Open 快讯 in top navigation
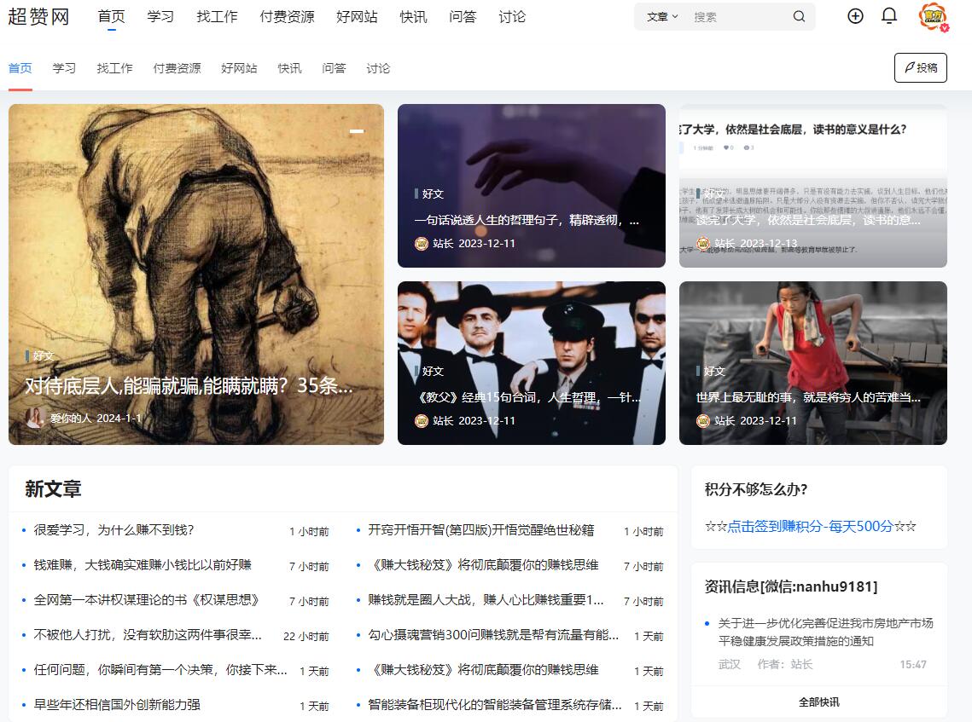 (414, 17)
